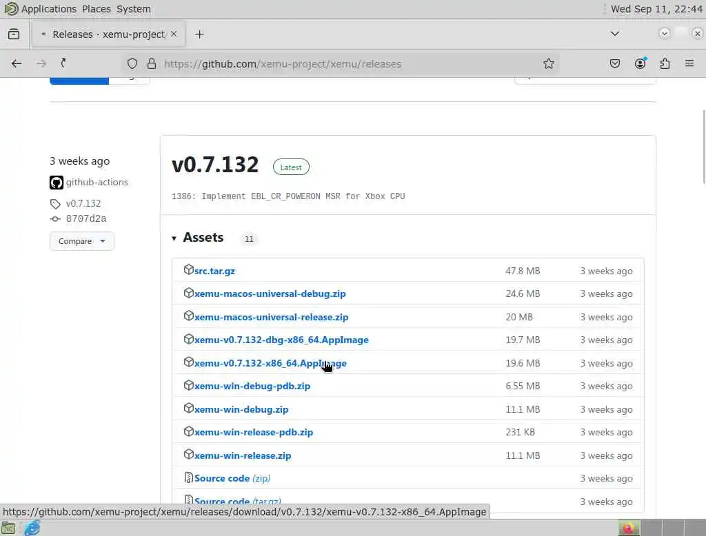Download xemu-v0.7.132-x86_64.AppImage
This screenshot has width=706, height=536.
pyautogui.click(x=270, y=363)
